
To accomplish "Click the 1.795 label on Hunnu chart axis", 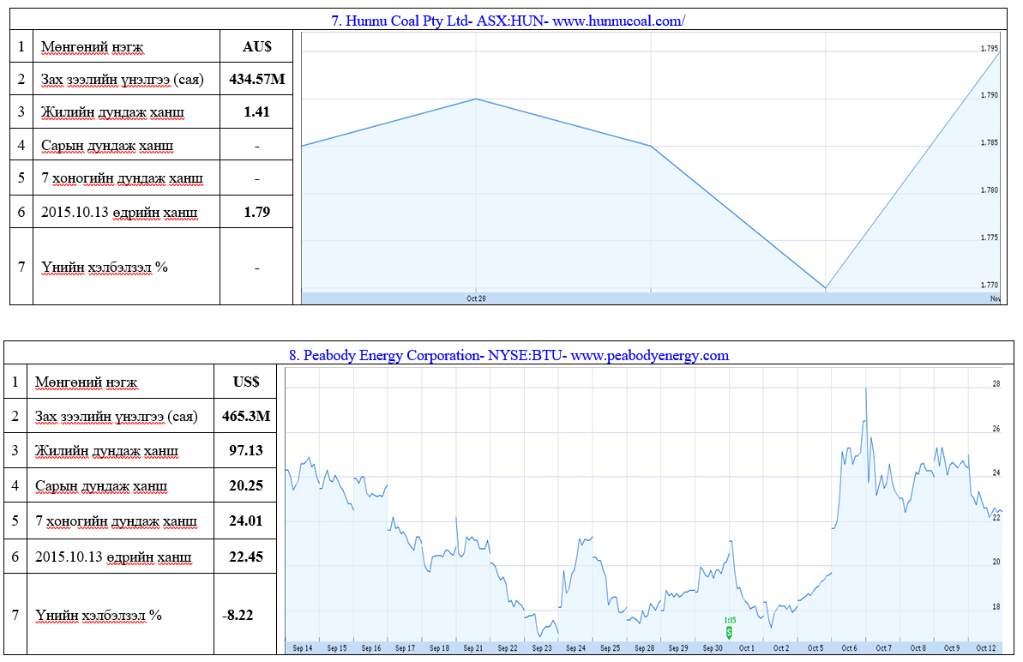I will click(x=989, y=49).
